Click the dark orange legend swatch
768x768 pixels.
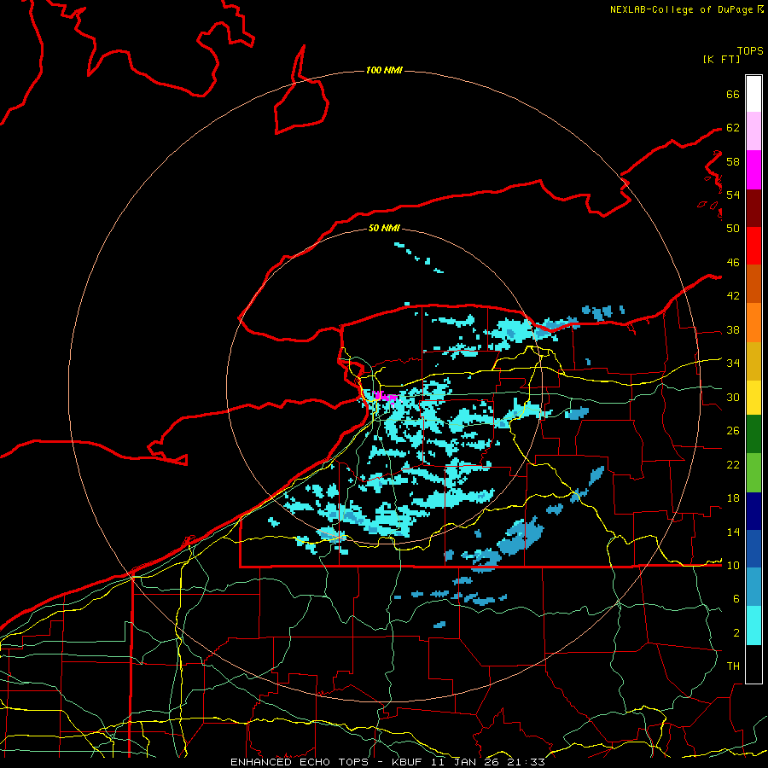pyautogui.click(x=753, y=284)
